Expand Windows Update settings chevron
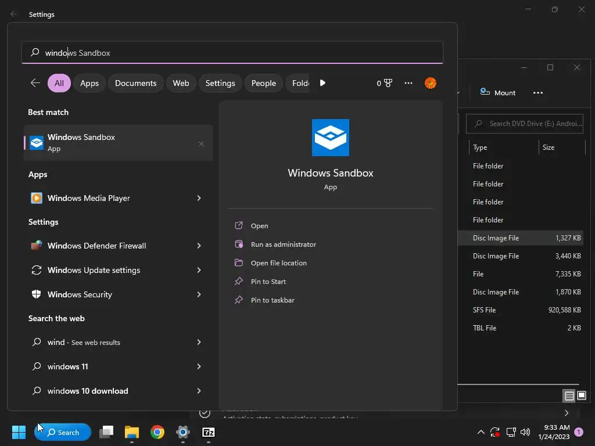This screenshot has height=446, width=595. tap(199, 270)
